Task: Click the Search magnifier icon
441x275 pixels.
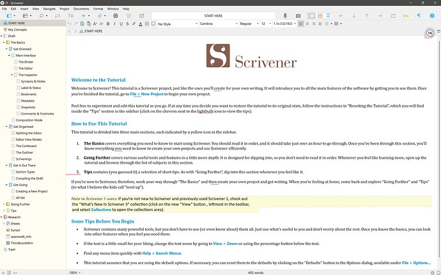Action: point(42,16)
